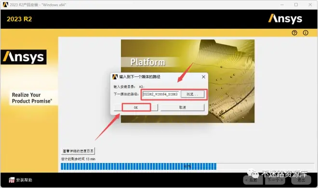Click the Next button at the bottom
The height and width of the screenshot is (188, 318).
pyautogui.click(x=275, y=180)
